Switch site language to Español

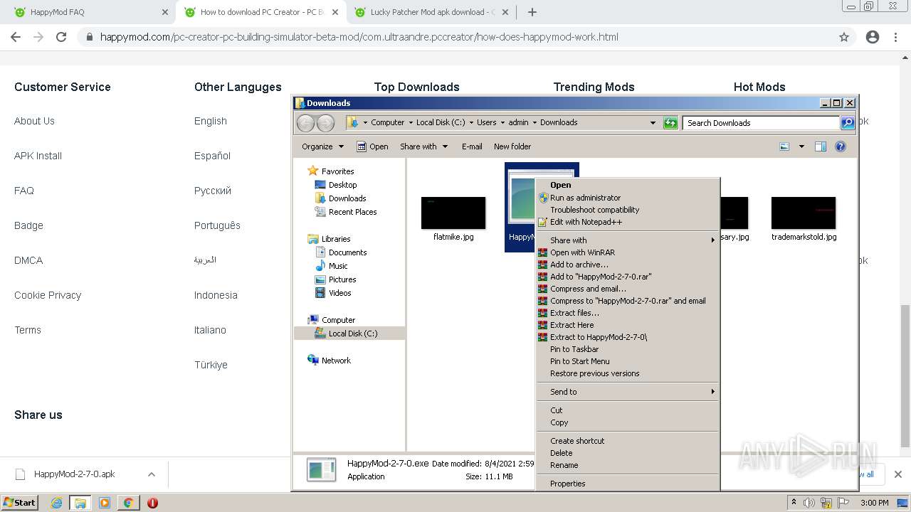212,156
